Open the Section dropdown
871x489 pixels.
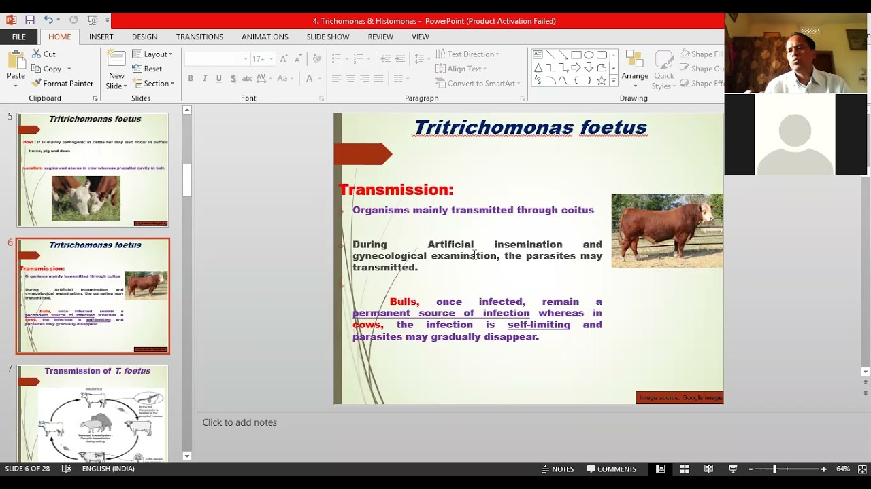(153, 84)
